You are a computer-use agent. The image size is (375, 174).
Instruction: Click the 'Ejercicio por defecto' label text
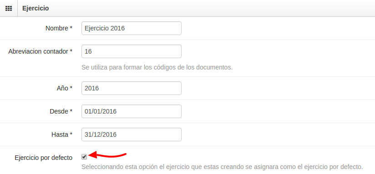44,158
